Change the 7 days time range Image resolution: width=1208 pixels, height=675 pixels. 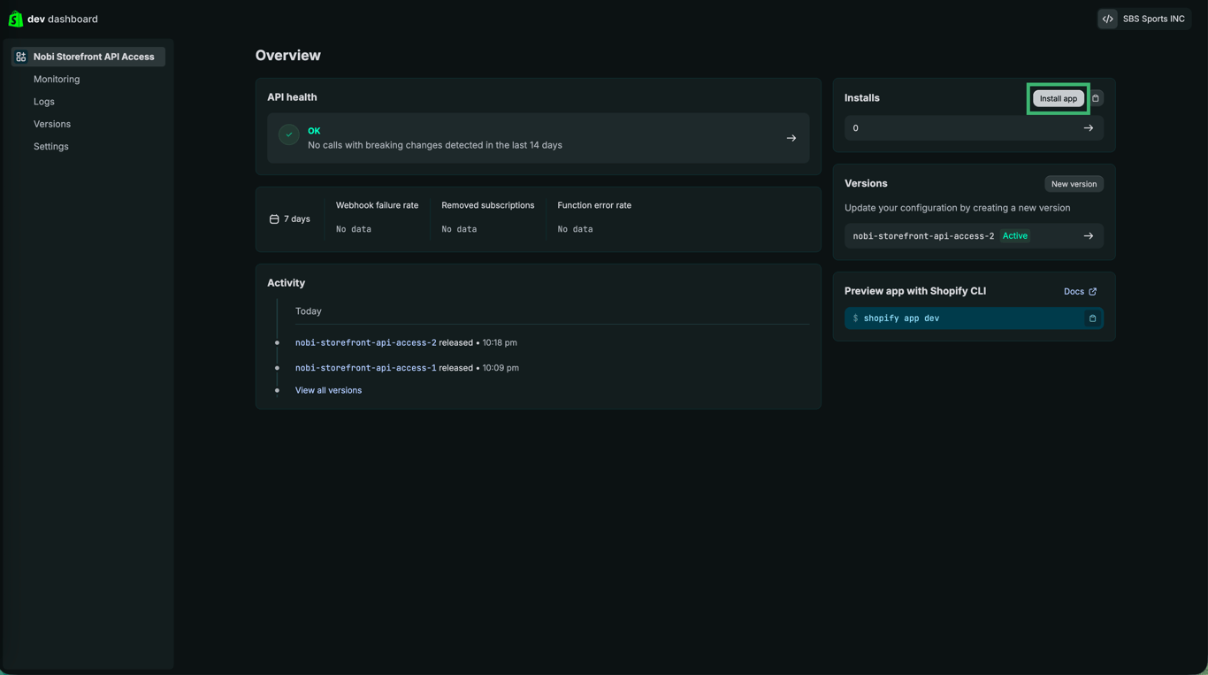tap(290, 219)
